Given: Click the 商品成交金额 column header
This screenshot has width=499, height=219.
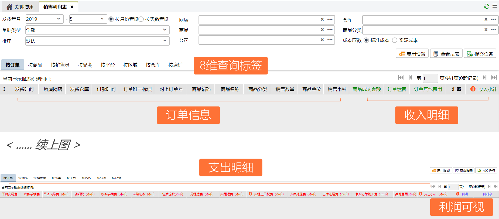Looking at the screenshot, I should pos(367,89).
